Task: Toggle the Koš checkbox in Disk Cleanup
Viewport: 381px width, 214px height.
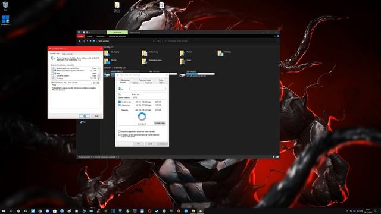Action: tap(52, 73)
